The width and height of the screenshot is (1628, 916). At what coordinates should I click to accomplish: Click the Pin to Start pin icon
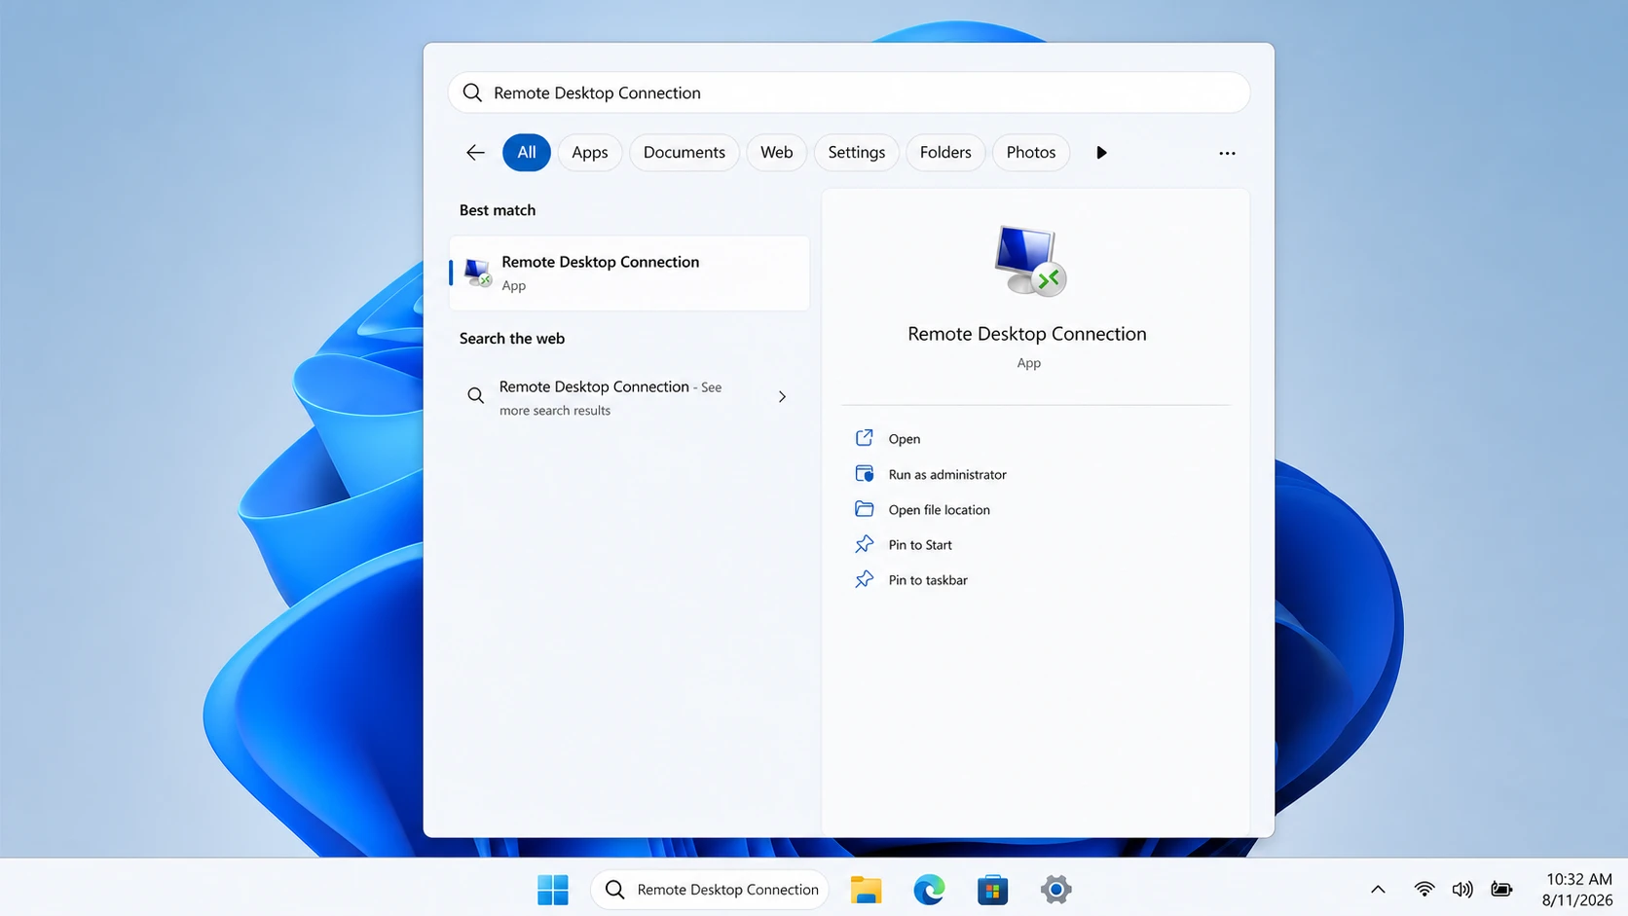pyautogui.click(x=864, y=544)
